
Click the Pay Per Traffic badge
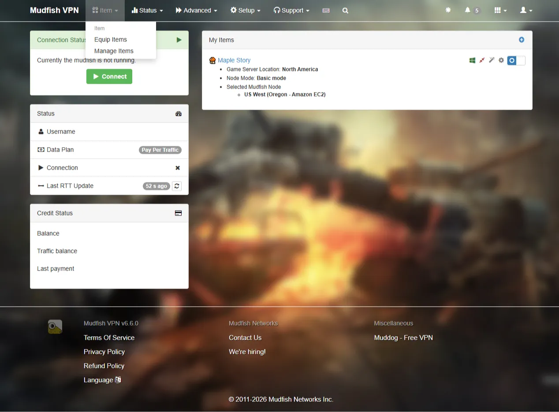(x=160, y=150)
